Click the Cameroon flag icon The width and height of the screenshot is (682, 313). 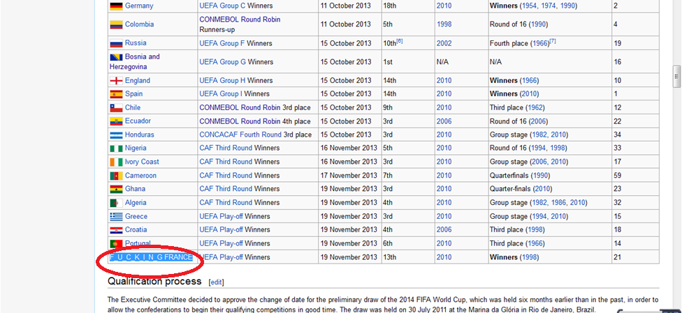coord(116,176)
